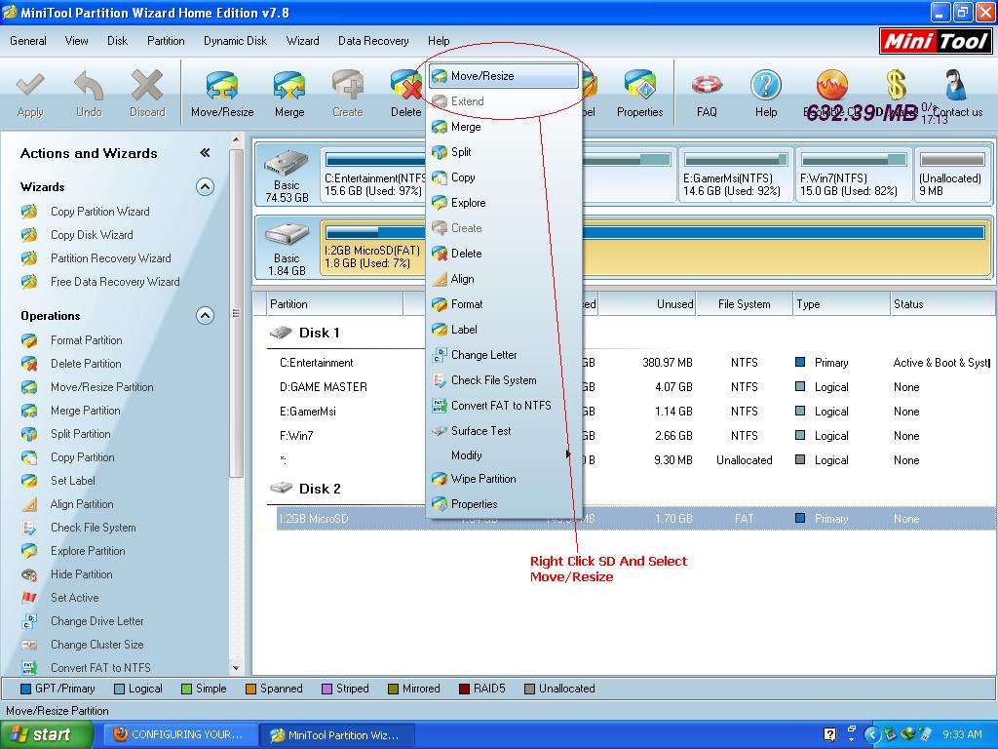
Task: Click the Discard X toolbar icon
Action: (147, 86)
